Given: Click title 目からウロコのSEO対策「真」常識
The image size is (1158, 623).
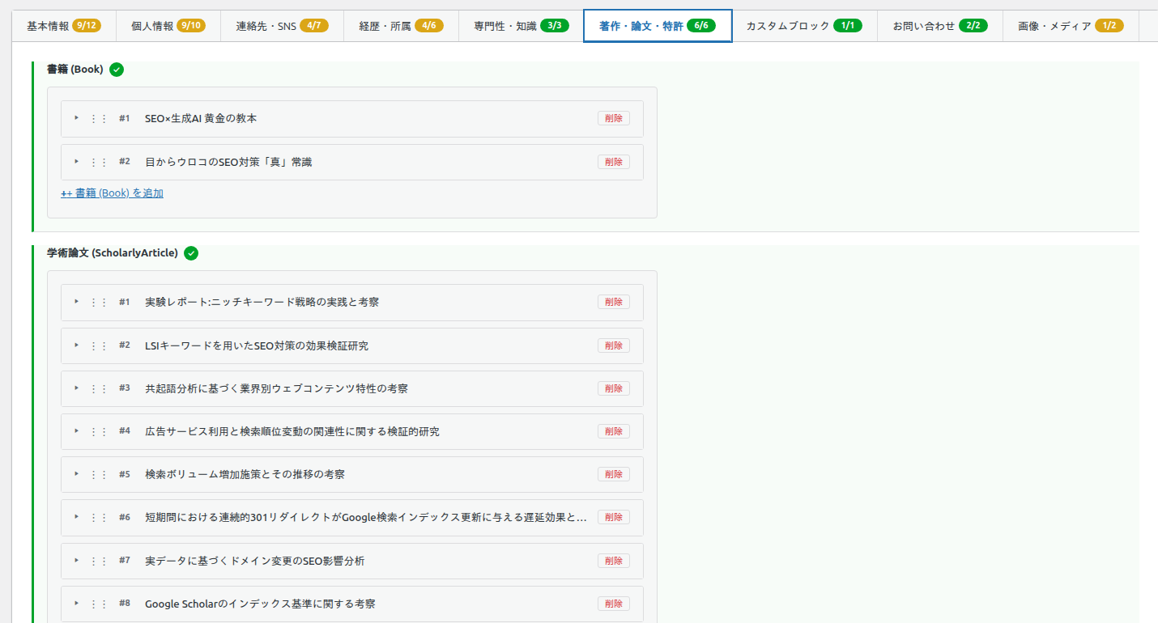Looking at the screenshot, I should [228, 162].
